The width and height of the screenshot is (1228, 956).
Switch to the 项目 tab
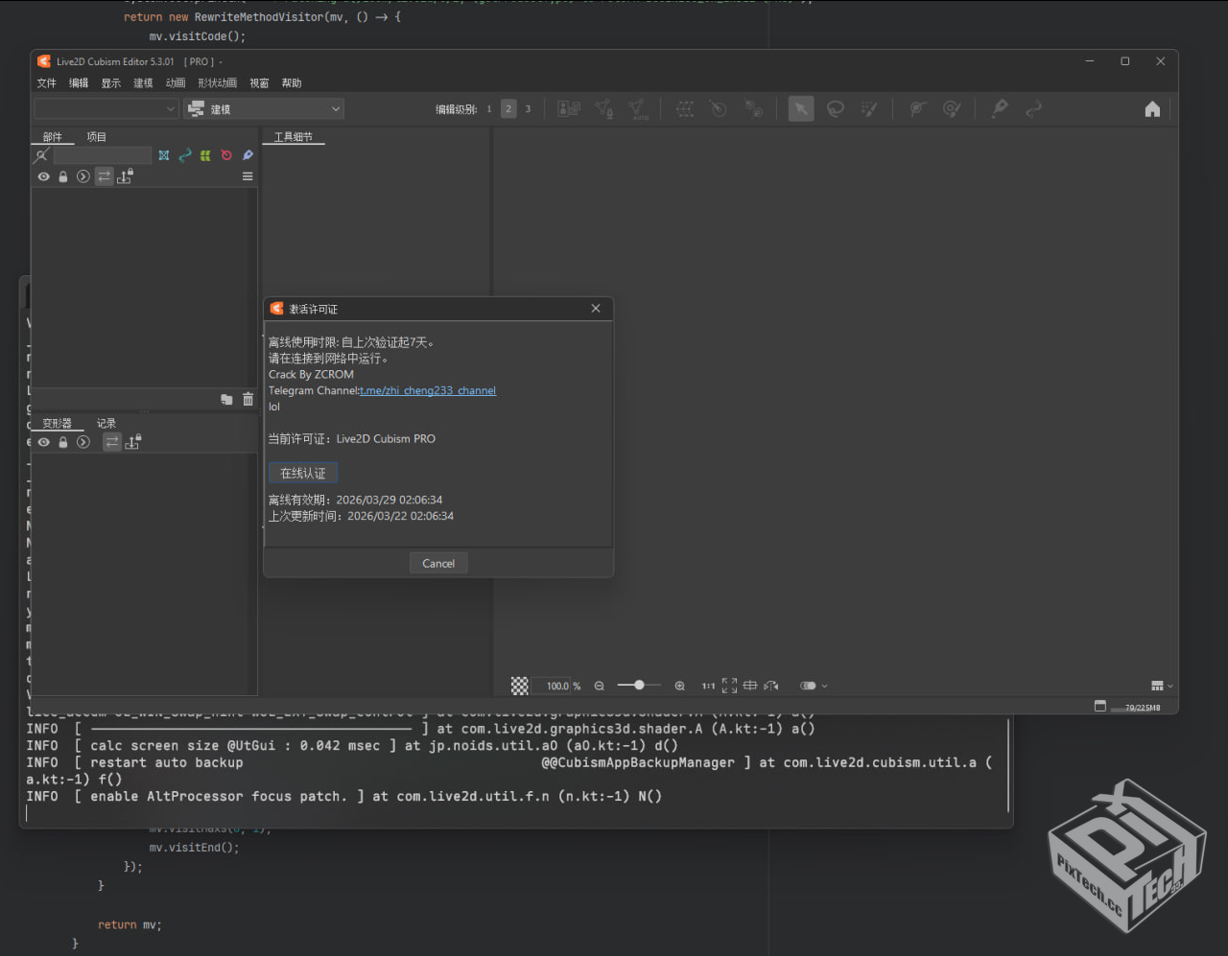[x=97, y=137]
